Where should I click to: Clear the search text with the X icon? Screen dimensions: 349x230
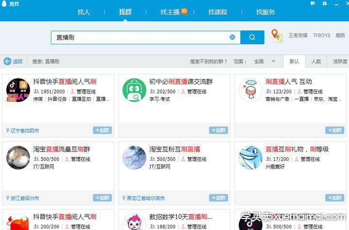(232, 37)
